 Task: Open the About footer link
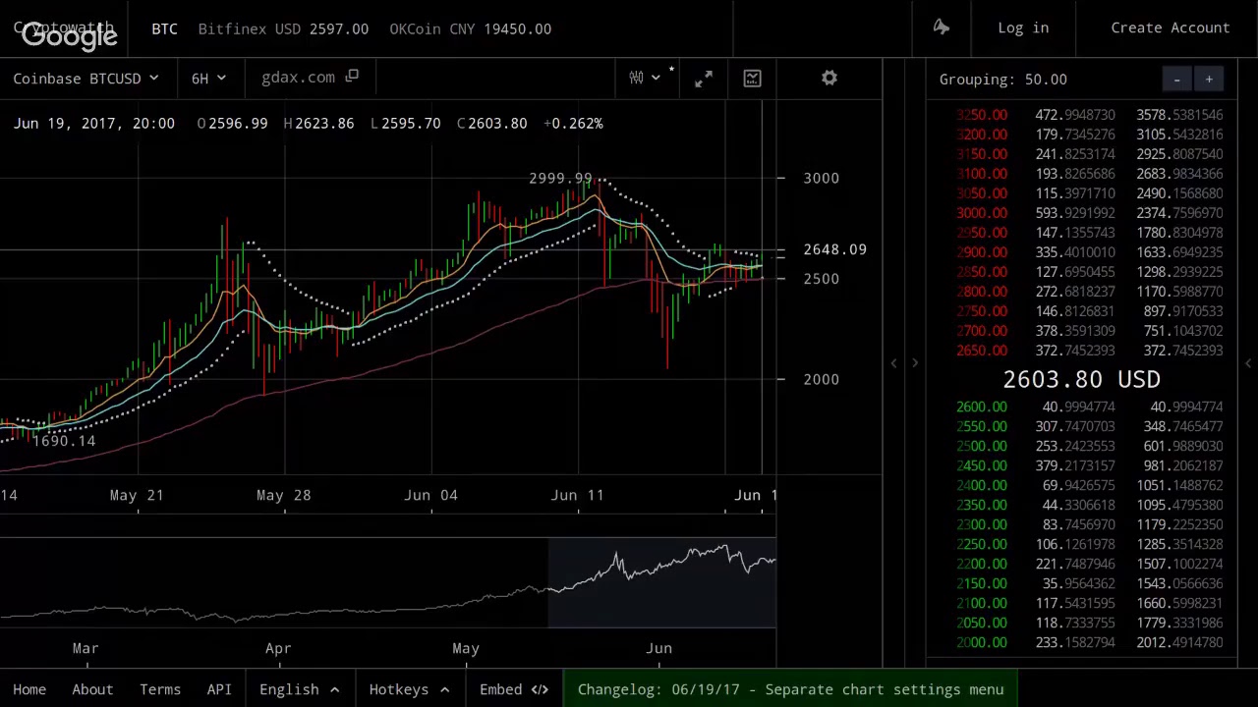92,689
